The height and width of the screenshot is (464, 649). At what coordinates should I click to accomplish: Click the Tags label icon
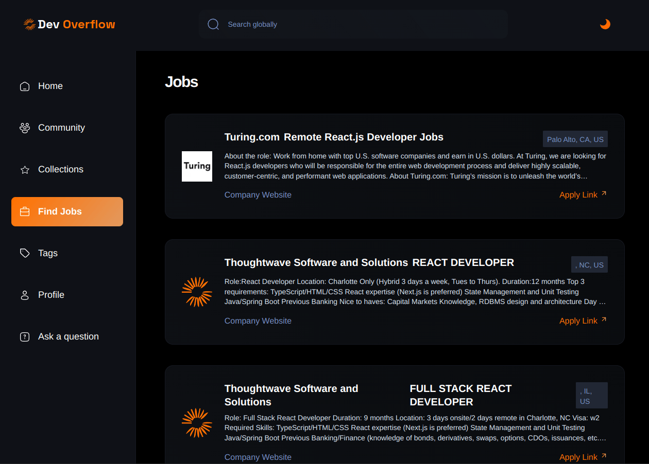(25, 253)
